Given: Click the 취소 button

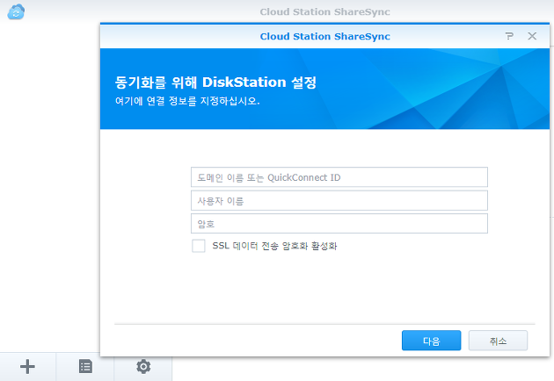Looking at the screenshot, I should 499,341.
